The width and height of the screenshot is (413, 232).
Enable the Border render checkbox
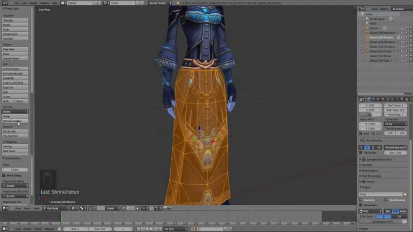(x=361, y=133)
